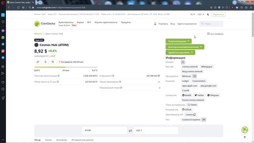Open Twitter in Opera sidebar
The image size is (254, 143).
coord(3,58)
